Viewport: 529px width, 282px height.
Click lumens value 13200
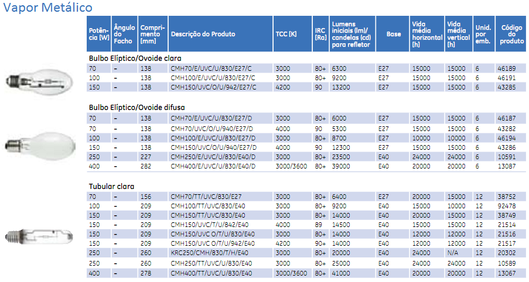click(x=341, y=87)
